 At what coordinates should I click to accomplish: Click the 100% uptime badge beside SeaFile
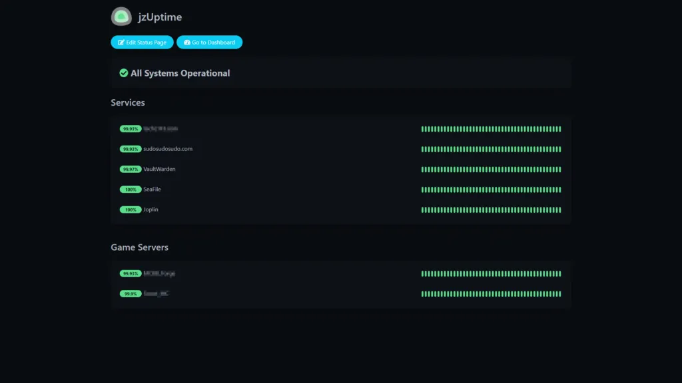[130, 190]
